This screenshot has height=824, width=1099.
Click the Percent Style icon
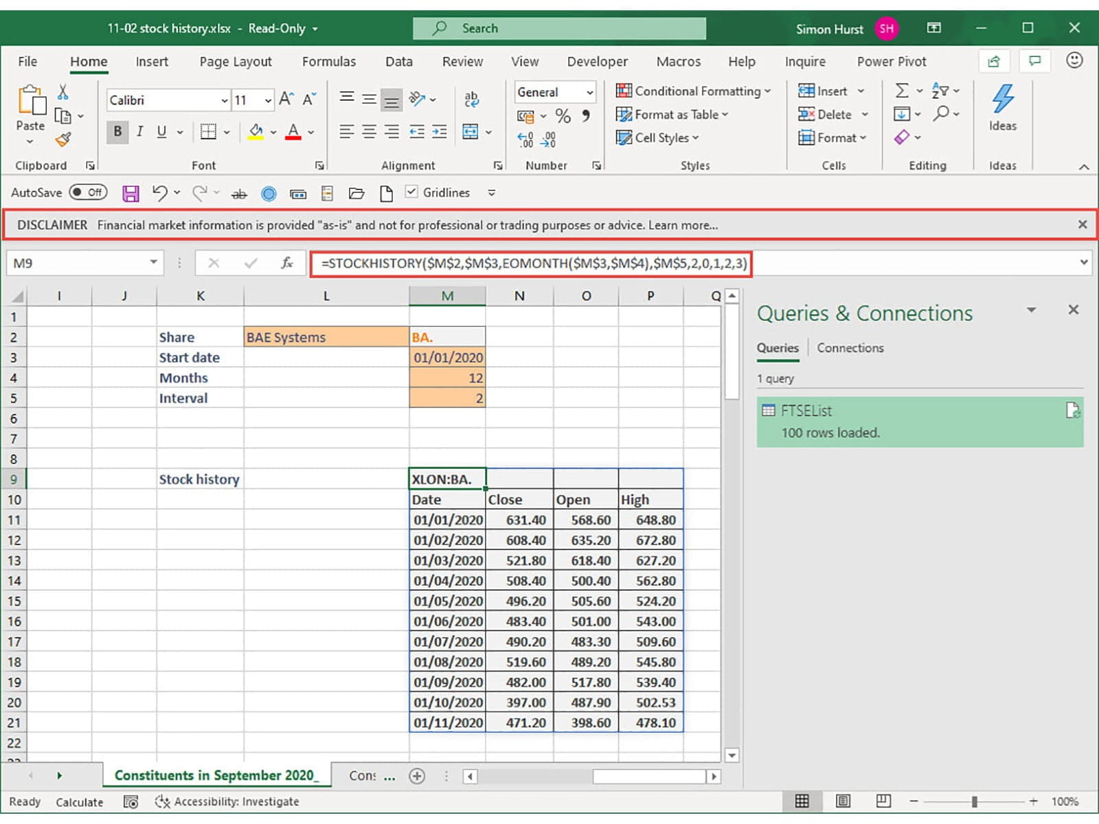click(x=563, y=116)
